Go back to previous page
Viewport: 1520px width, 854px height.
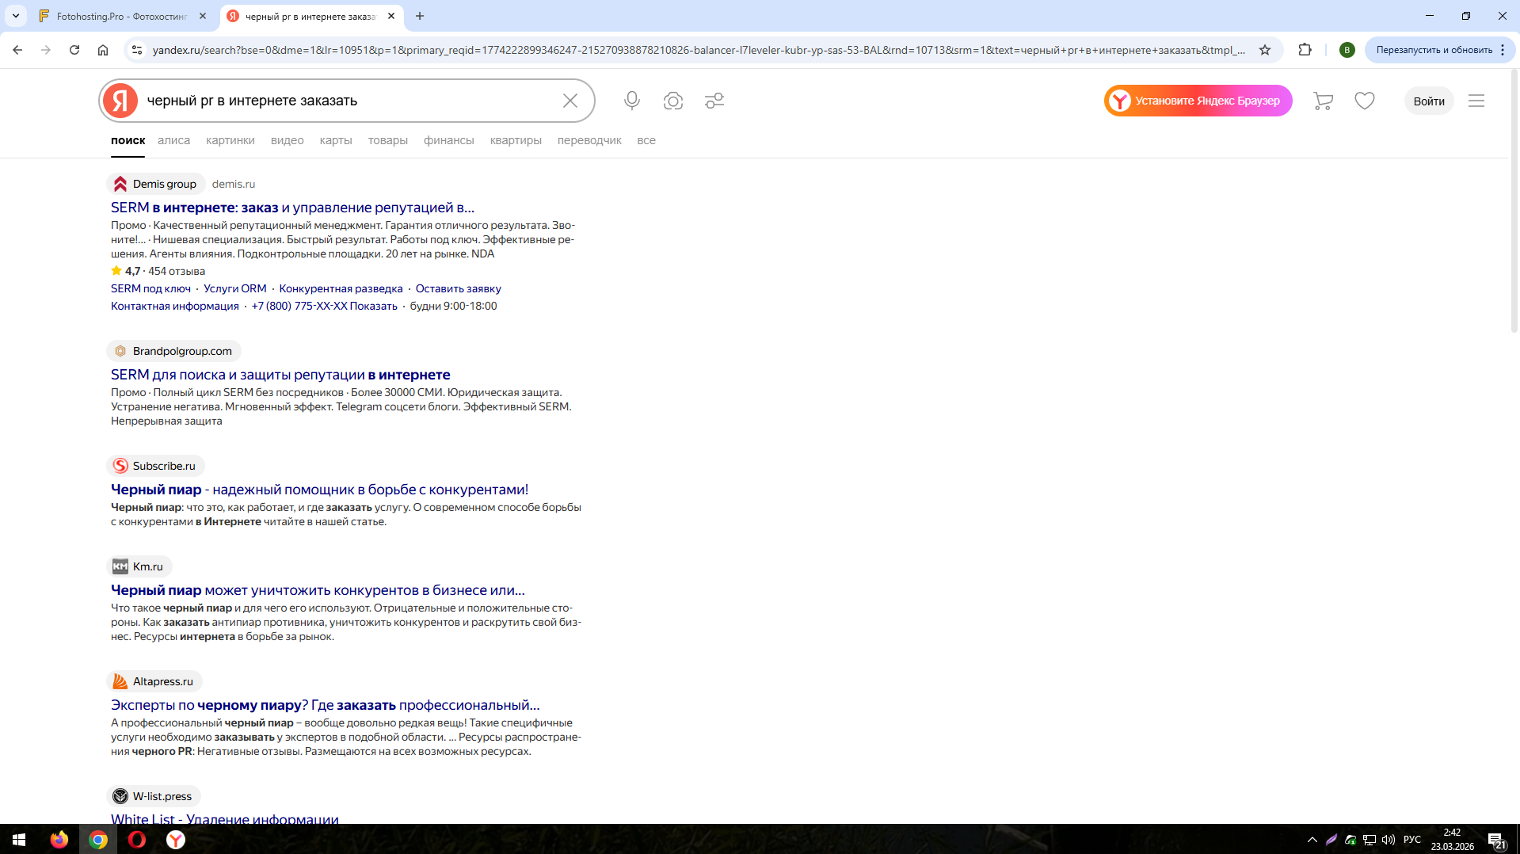click(17, 50)
